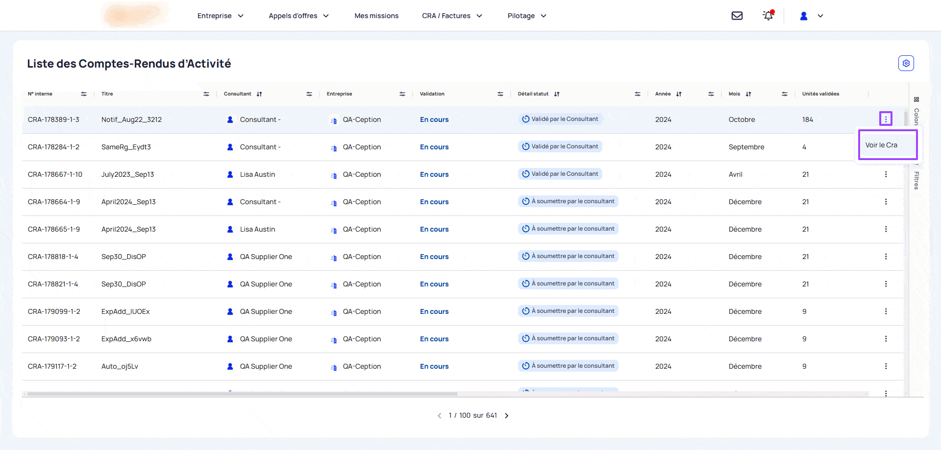Image resolution: width=941 pixels, height=450 pixels.
Task: Click the Unités validées column header
Action: (x=820, y=94)
